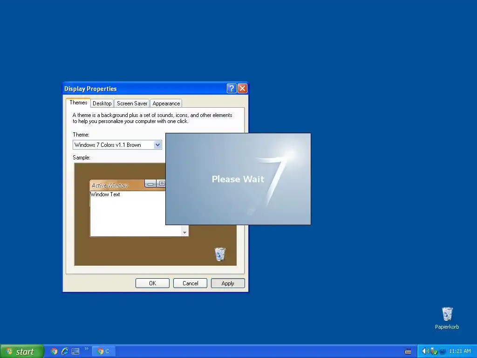This screenshot has width=477, height=358.
Task: Switch to the Chrome taskbar window button
Action: (x=103, y=351)
